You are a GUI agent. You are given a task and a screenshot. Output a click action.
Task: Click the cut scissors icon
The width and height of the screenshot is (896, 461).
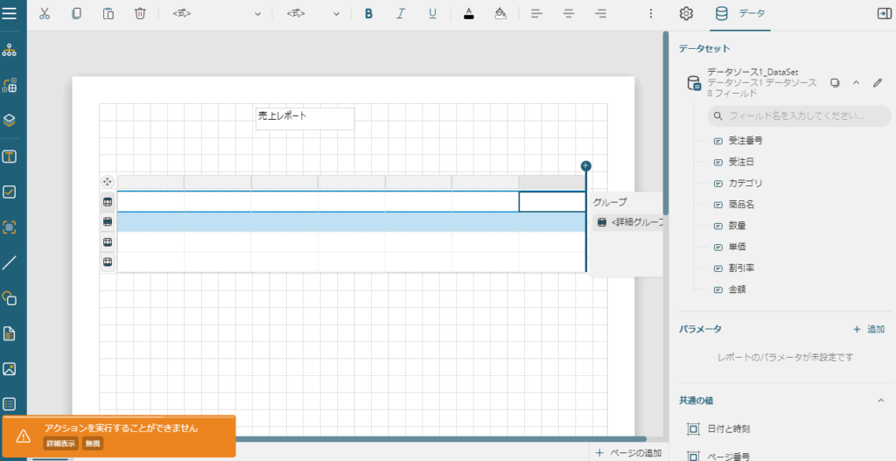[45, 14]
